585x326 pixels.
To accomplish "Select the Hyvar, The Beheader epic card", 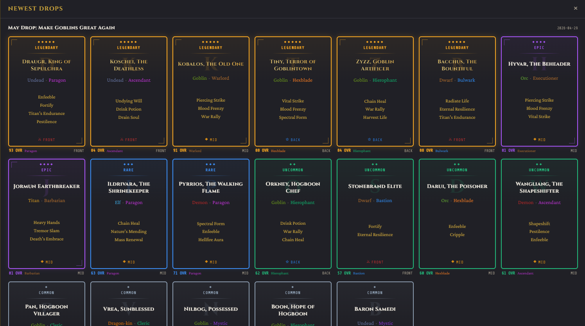I will point(539,91).
